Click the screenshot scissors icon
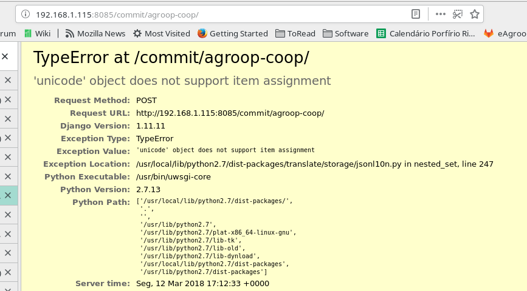The height and width of the screenshot is (291, 527). coord(458,14)
